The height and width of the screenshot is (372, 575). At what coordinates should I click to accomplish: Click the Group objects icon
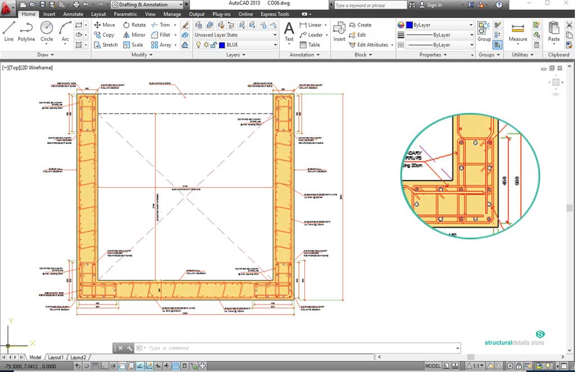click(x=484, y=31)
